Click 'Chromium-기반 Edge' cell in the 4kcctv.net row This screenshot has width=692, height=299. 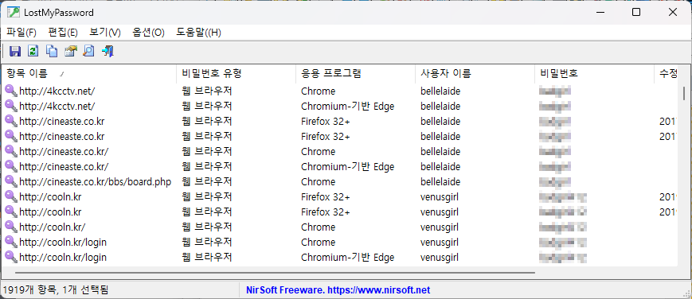click(x=347, y=107)
